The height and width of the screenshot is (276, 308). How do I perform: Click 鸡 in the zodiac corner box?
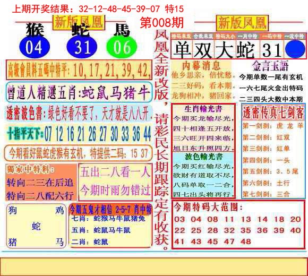tap(59, 210)
